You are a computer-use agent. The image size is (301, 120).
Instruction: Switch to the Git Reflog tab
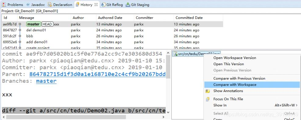[x=112, y=5]
